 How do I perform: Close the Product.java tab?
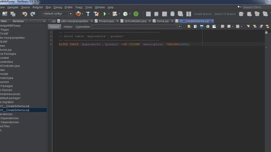pos(118,21)
